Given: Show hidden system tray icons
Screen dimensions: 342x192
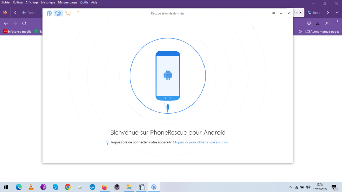Looking at the screenshot, I should (x=290, y=187).
